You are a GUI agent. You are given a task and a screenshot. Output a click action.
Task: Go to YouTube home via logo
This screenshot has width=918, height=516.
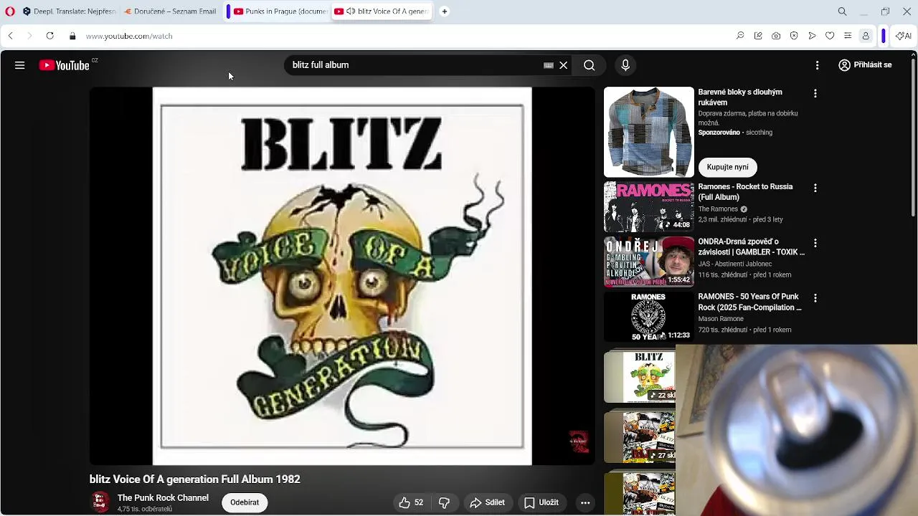pos(65,65)
